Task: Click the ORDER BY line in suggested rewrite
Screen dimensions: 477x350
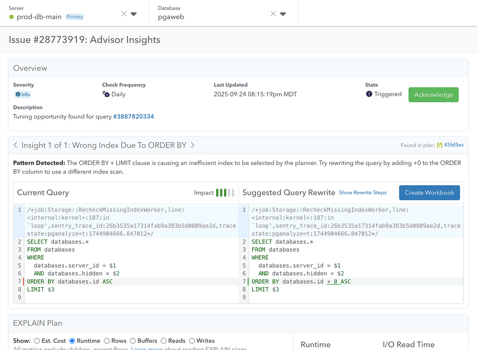Action: [301, 282]
